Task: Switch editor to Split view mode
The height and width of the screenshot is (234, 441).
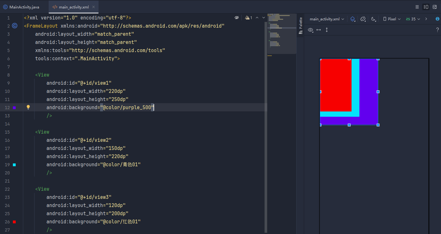Action: pos(426,7)
